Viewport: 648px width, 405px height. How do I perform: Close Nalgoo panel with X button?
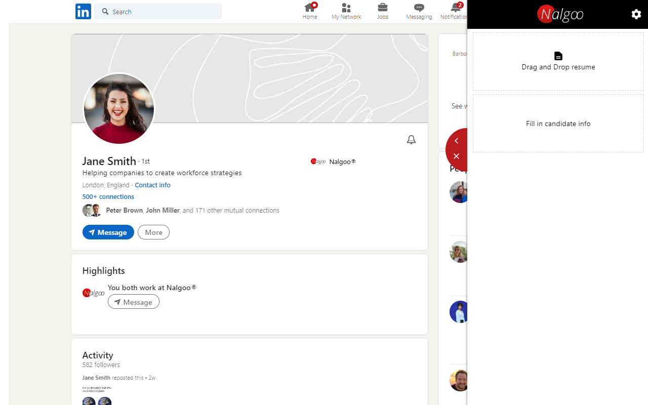[457, 156]
